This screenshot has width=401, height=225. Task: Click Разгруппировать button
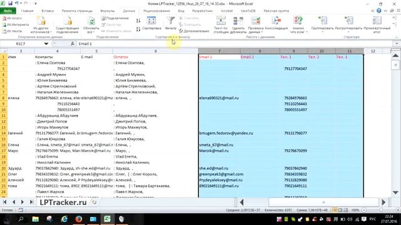point(348,24)
